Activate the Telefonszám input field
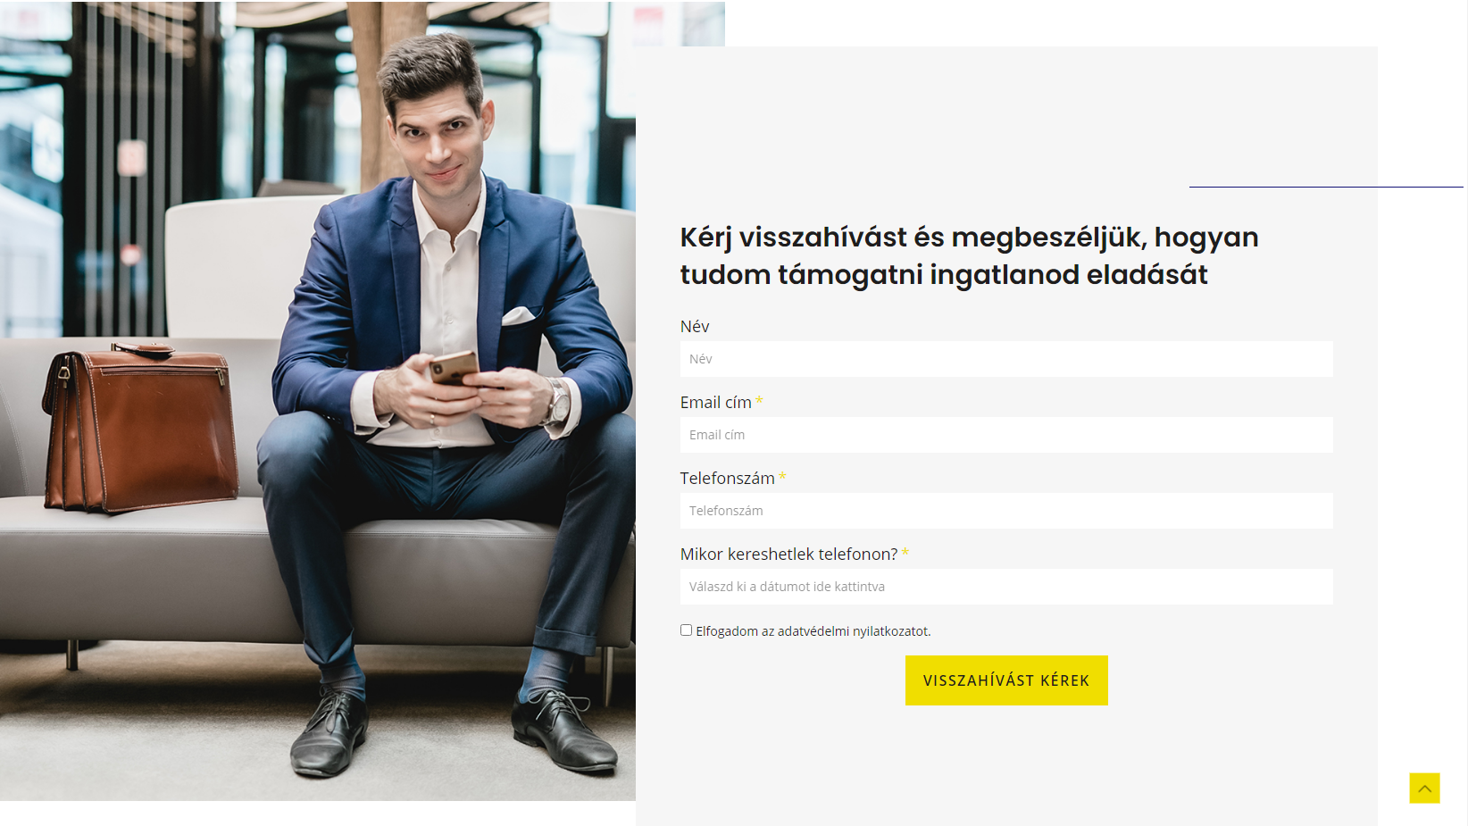Screen dimensions: 1468x826 [x=1006, y=511]
